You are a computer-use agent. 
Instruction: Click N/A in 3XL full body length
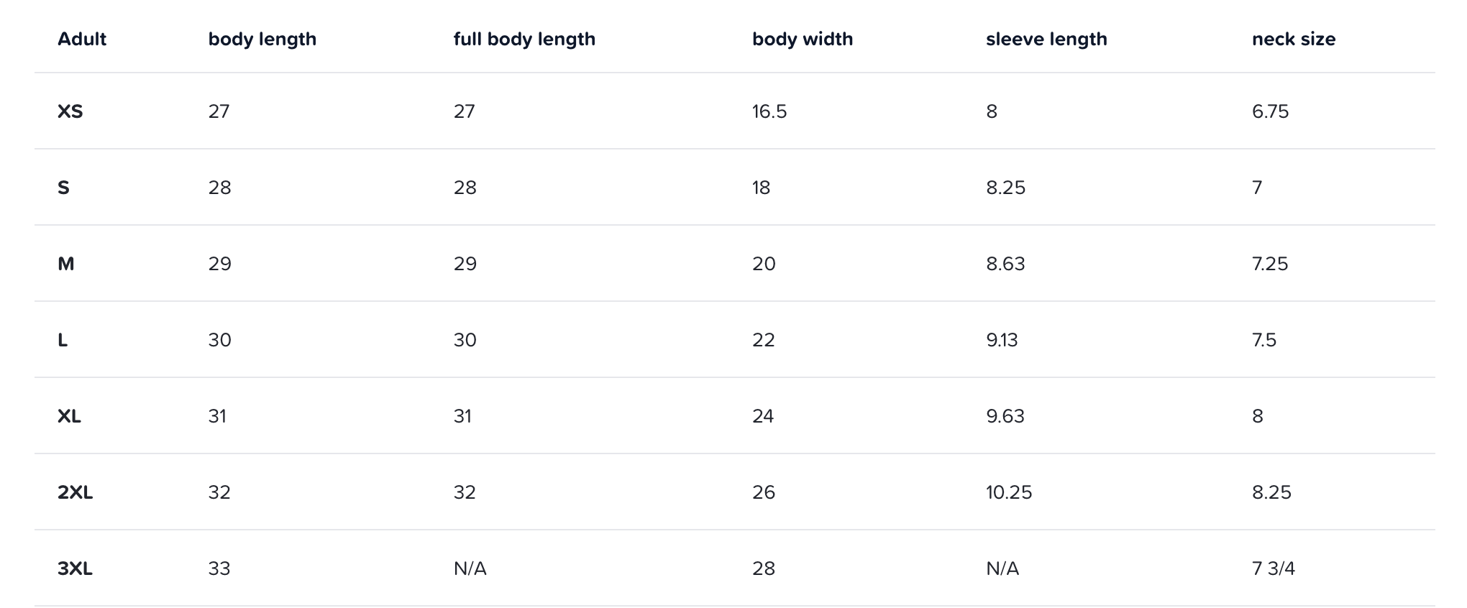pyautogui.click(x=470, y=568)
